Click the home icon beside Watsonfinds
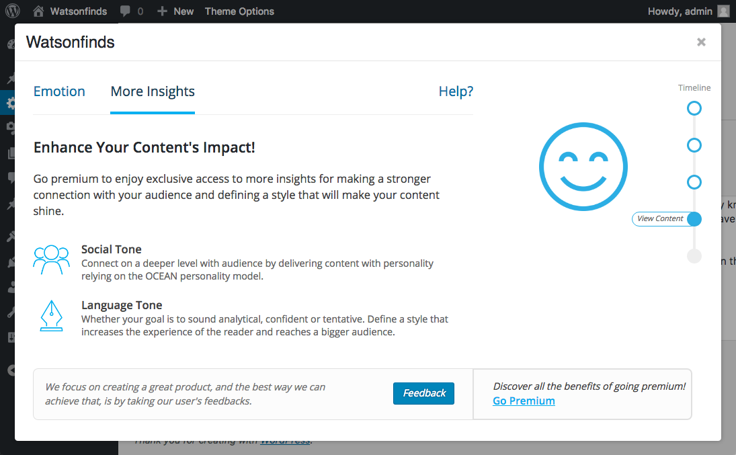Viewport: 736px width, 455px height. click(38, 11)
